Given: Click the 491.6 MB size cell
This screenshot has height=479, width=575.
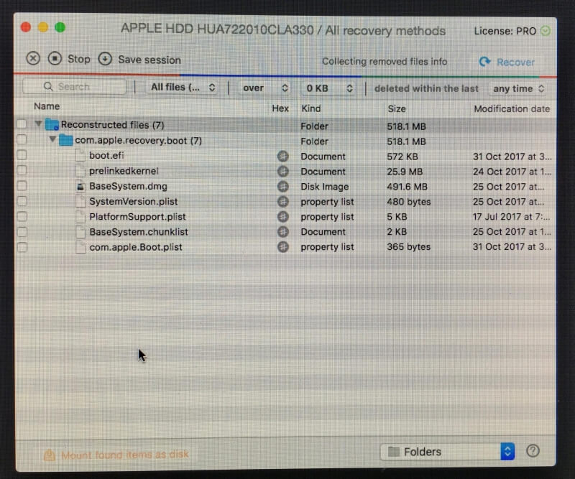Looking at the screenshot, I should (407, 187).
